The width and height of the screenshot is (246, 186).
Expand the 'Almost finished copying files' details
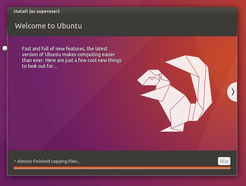tap(16, 161)
